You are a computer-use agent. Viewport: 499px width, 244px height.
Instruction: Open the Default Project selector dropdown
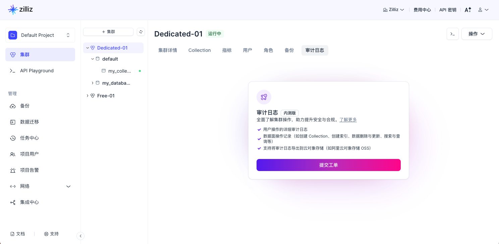40,35
